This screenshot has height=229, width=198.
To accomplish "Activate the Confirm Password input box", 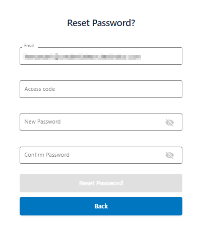I will (x=101, y=155).
